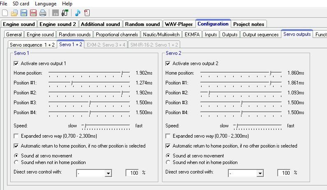Open a project with the folder icon
The width and height of the screenshot is (327, 190).
coord(14,13)
